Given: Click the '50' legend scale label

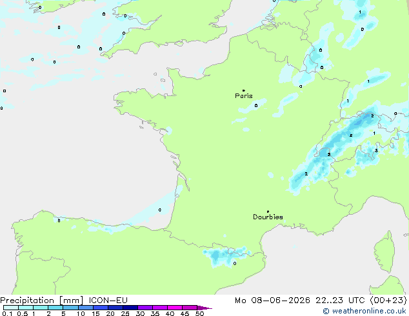Looking at the screenshot, I should click(x=199, y=313).
